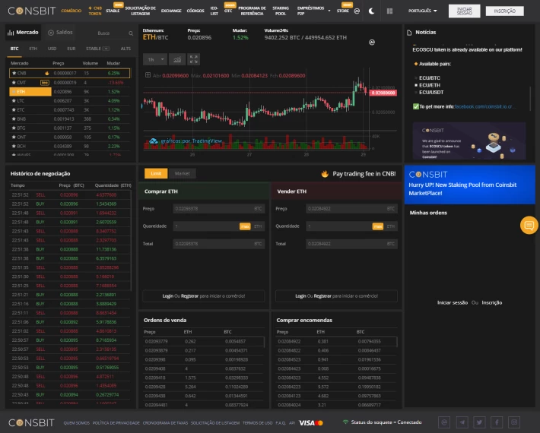Click F.A.Q. footer link
The width and height of the screenshot is (540, 433).
281,423
